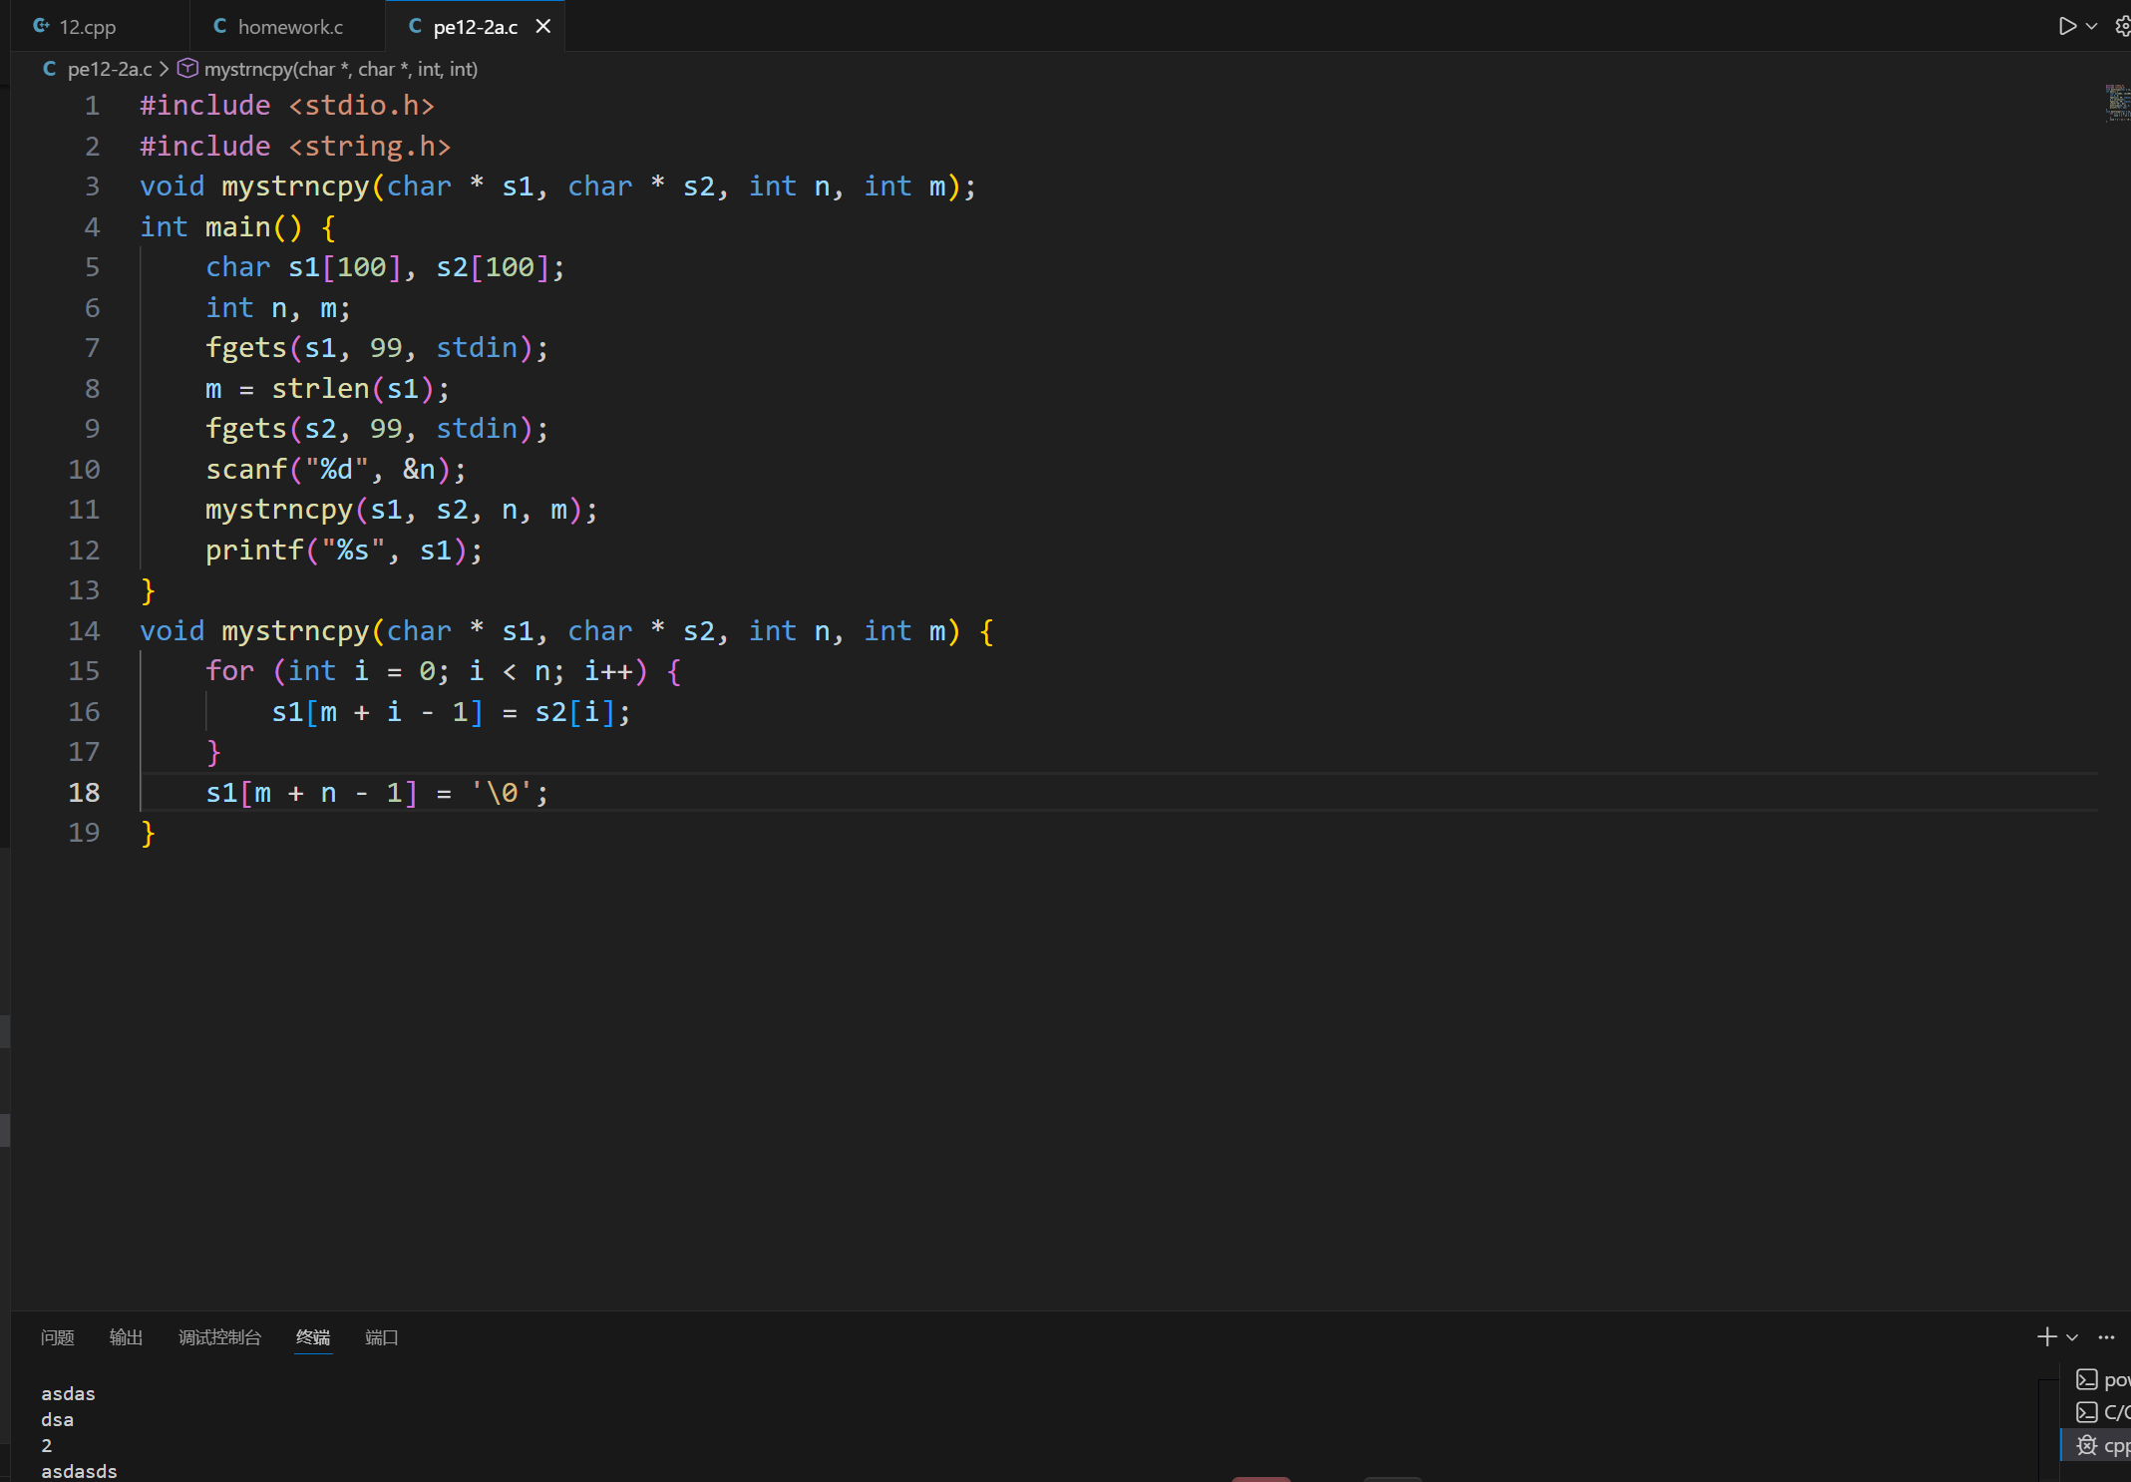Image resolution: width=2131 pixels, height=1482 pixels.
Task: Open the 输出 output panel tab
Action: coord(126,1337)
